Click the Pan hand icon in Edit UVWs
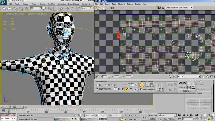The image size is (215, 121). pyautogui.click(x=204, y=77)
